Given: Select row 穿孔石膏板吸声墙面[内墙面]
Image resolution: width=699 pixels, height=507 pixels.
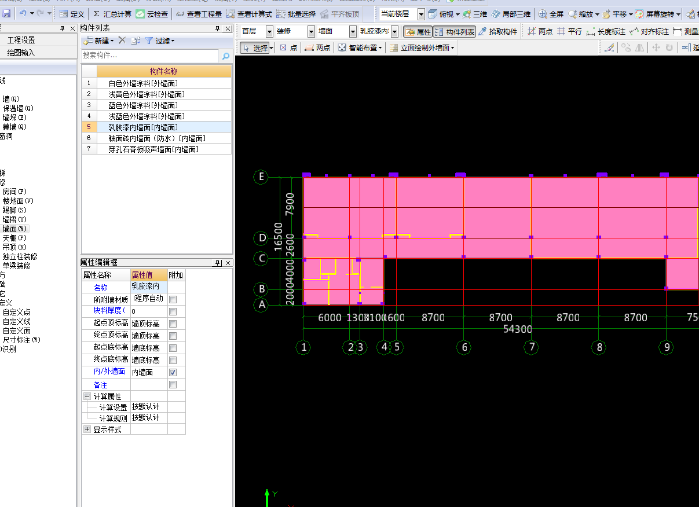Looking at the screenshot, I should pos(156,149).
